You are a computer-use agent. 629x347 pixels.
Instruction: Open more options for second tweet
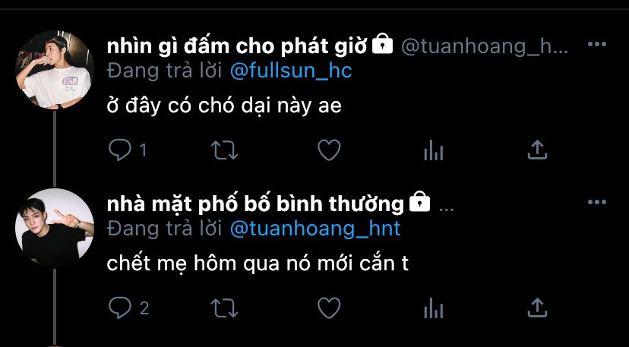click(597, 202)
